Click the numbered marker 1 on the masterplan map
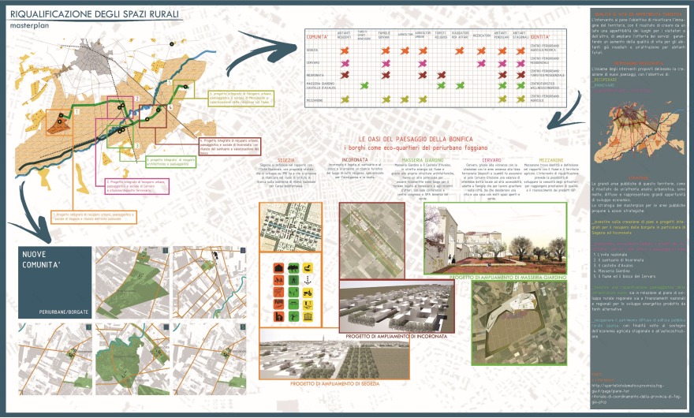This screenshot has width=694, height=418. [76, 113]
